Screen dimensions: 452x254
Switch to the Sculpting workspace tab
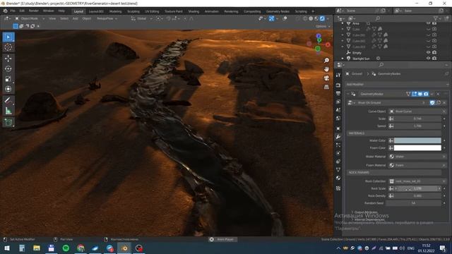tap(133, 11)
